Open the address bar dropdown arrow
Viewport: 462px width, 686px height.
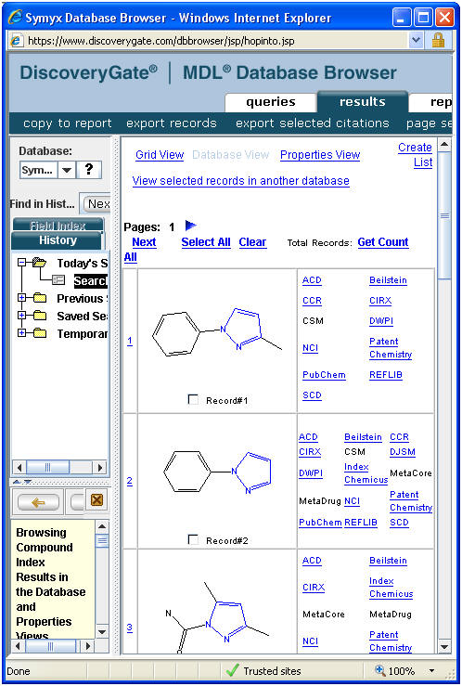pos(416,41)
